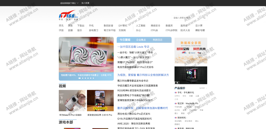Open article "小屏大魔王"一加13T首发评测

point(133,57)
